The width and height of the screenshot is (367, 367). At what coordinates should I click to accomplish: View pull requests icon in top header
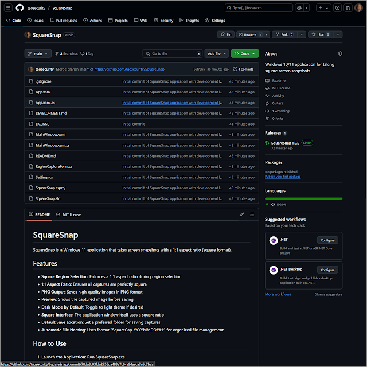348,8
